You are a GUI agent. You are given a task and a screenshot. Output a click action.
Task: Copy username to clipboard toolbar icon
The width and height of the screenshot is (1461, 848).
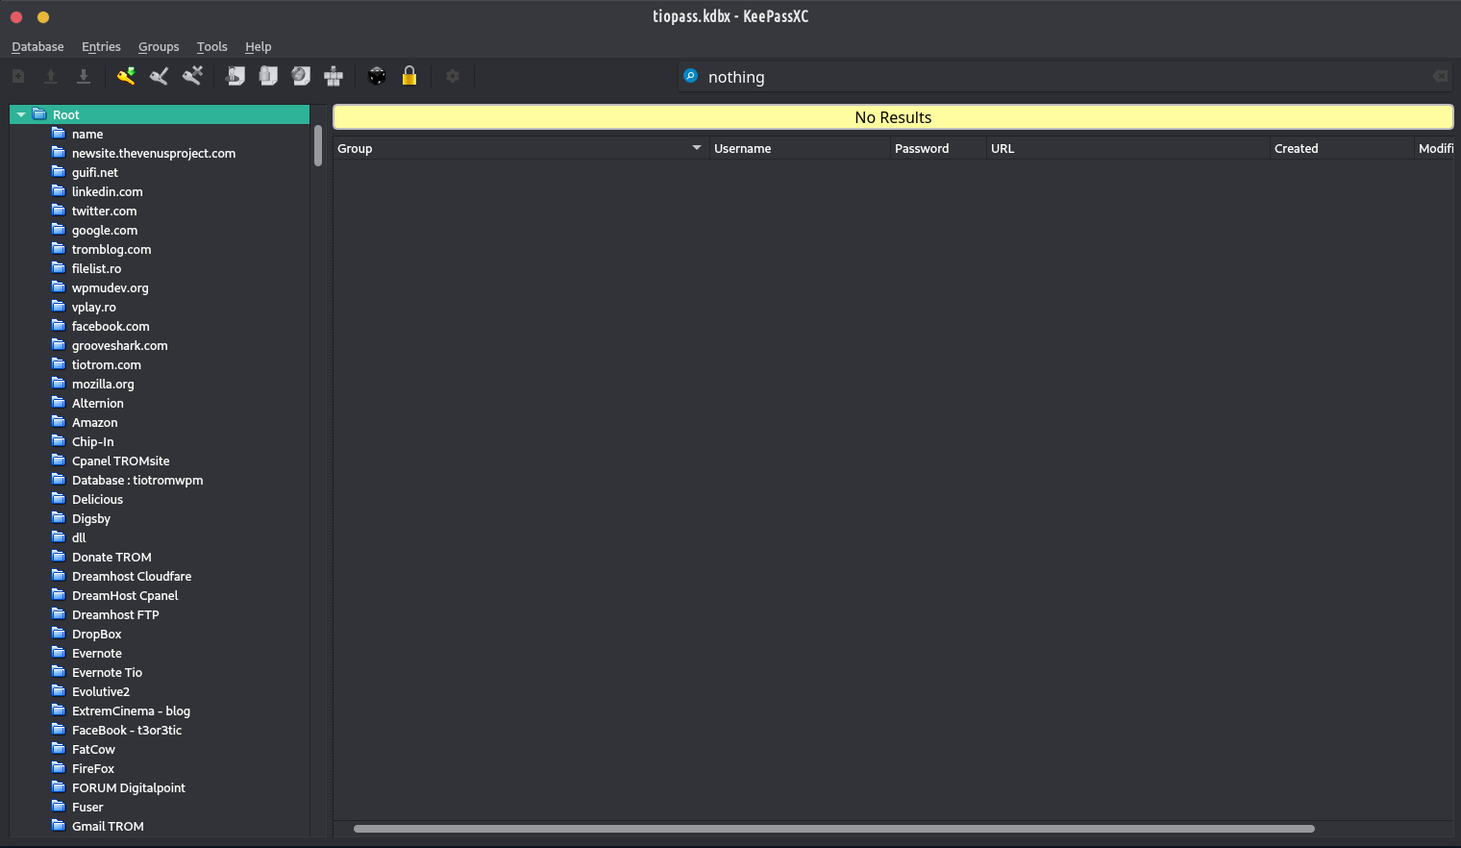[235, 76]
